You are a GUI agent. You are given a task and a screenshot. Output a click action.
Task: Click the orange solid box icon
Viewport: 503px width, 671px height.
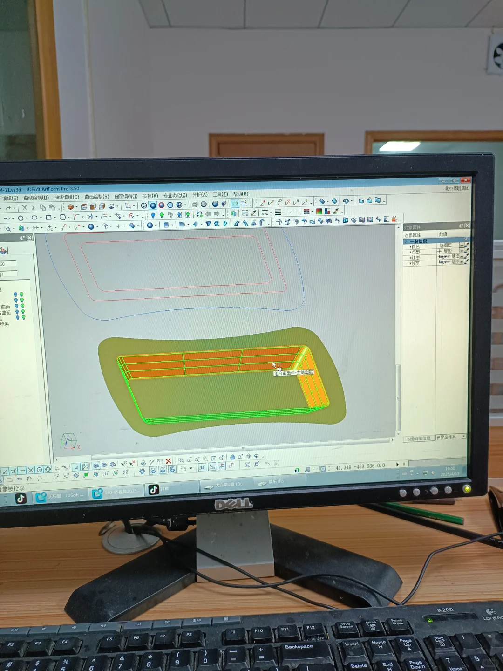click(x=70, y=207)
